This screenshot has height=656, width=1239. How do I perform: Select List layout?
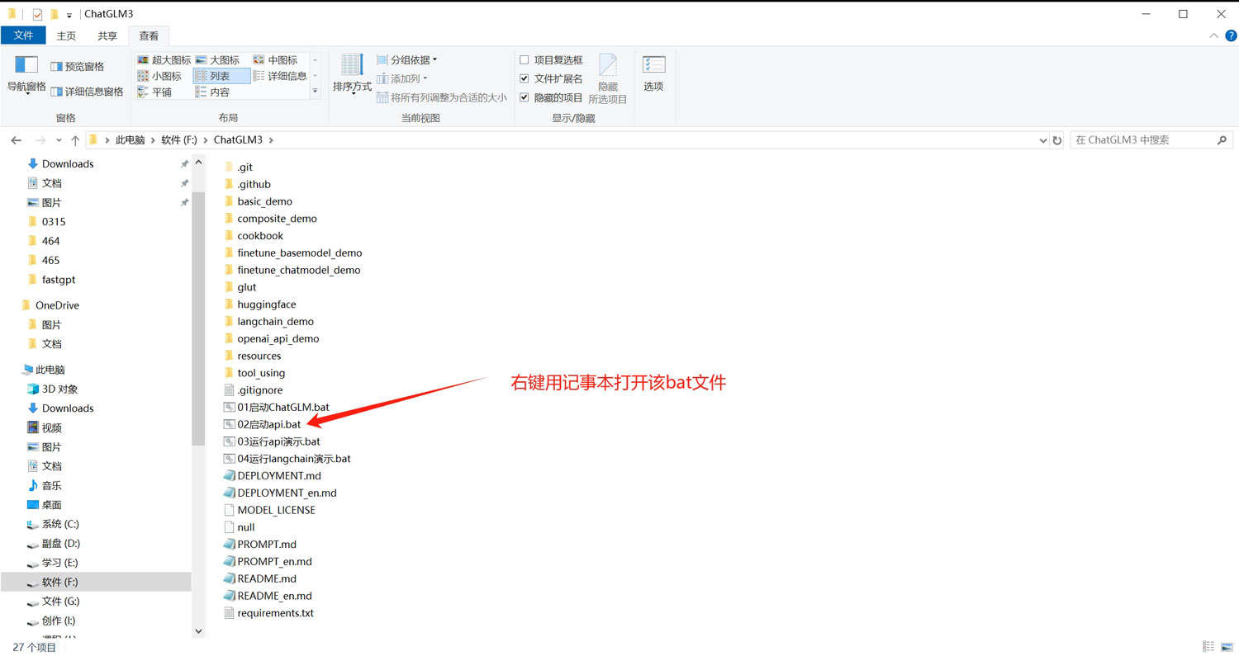pos(221,76)
